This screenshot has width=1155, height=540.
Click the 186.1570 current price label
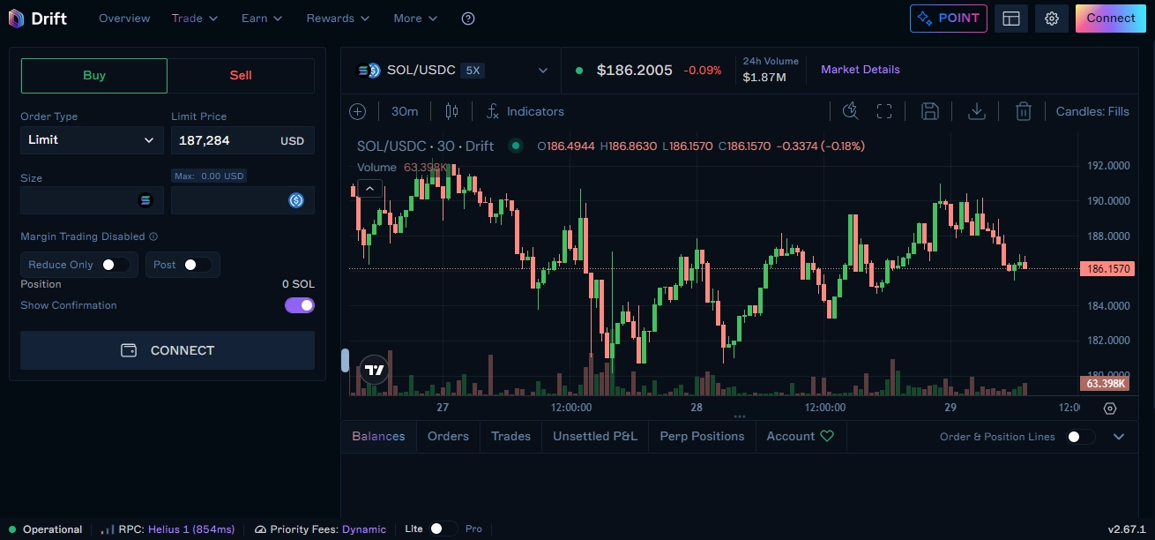coord(1107,268)
